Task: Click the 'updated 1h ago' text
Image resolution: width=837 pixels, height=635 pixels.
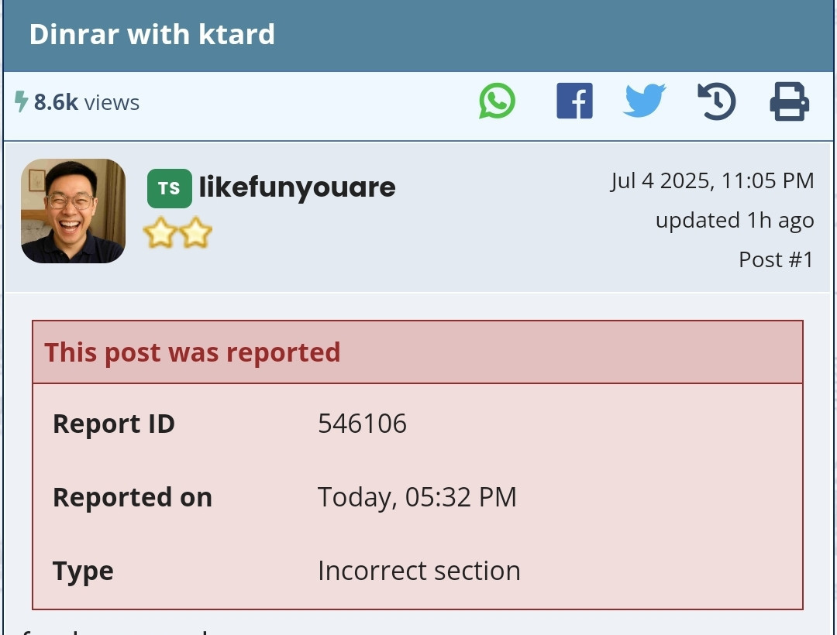Action: pos(735,220)
